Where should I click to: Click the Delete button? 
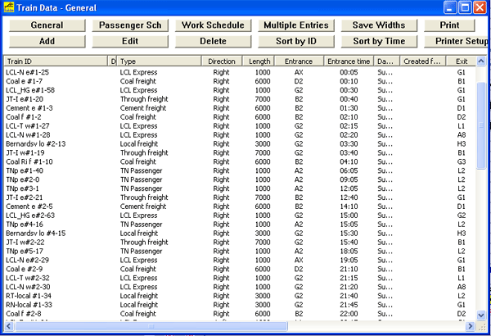click(213, 42)
